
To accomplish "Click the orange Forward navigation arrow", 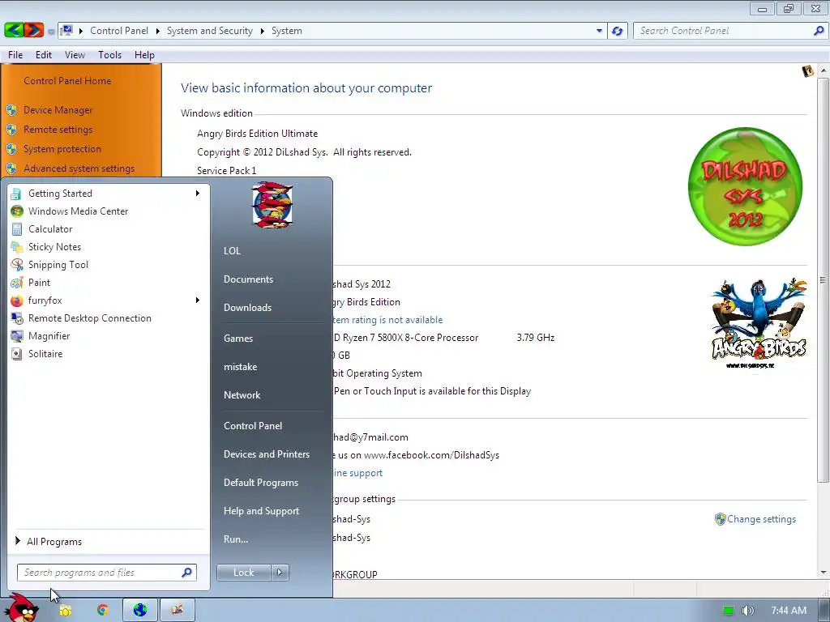I will click(33, 30).
